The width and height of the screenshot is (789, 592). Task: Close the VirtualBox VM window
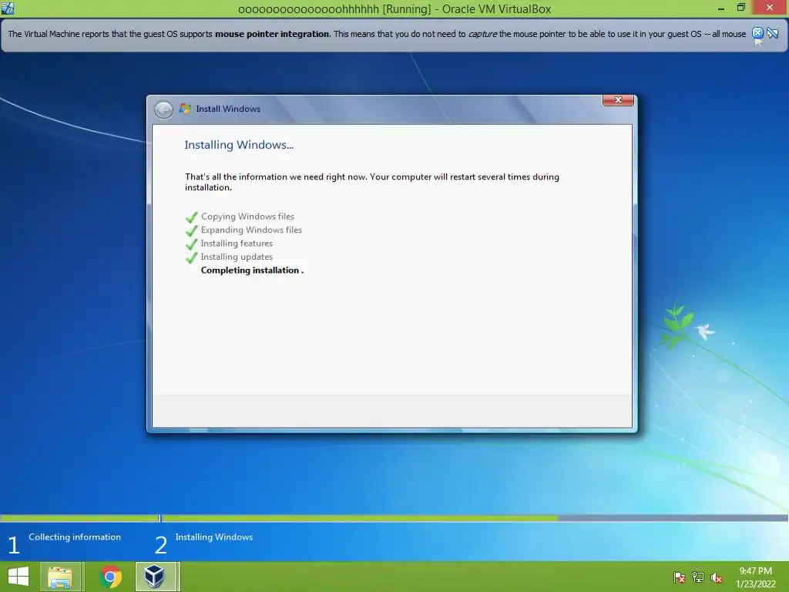770,8
